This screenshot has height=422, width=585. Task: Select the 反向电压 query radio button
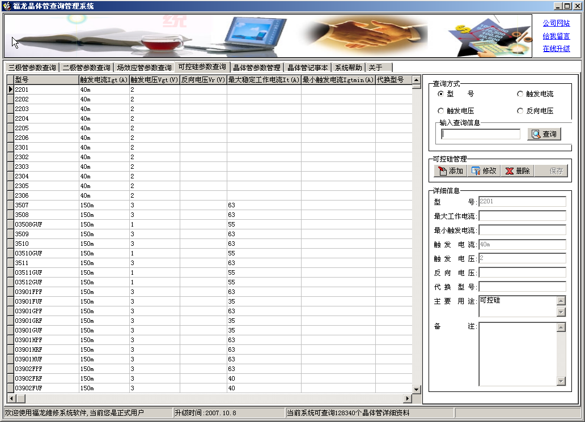pos(520,110)
